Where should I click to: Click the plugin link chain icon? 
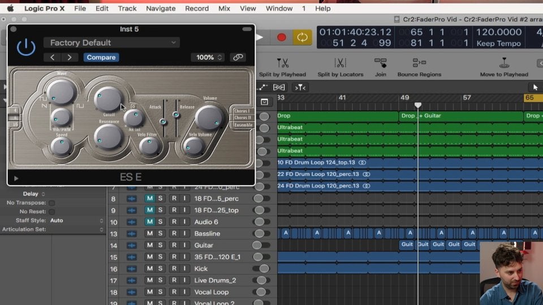[238, 57]
